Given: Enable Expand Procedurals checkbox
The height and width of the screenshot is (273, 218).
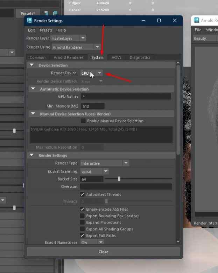Looking at the screenshot, I should coord(82,222).
